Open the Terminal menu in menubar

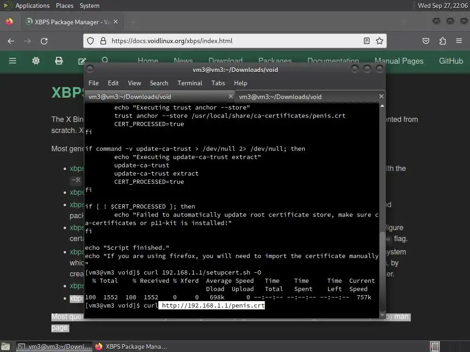(190, 83)
